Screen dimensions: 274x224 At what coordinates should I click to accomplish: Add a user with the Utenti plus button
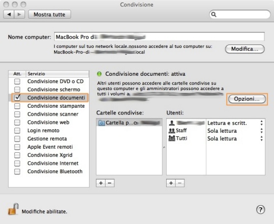(171, 183)
